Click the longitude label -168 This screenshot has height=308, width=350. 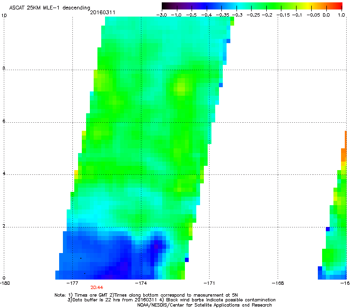click(x=278, y=283)
